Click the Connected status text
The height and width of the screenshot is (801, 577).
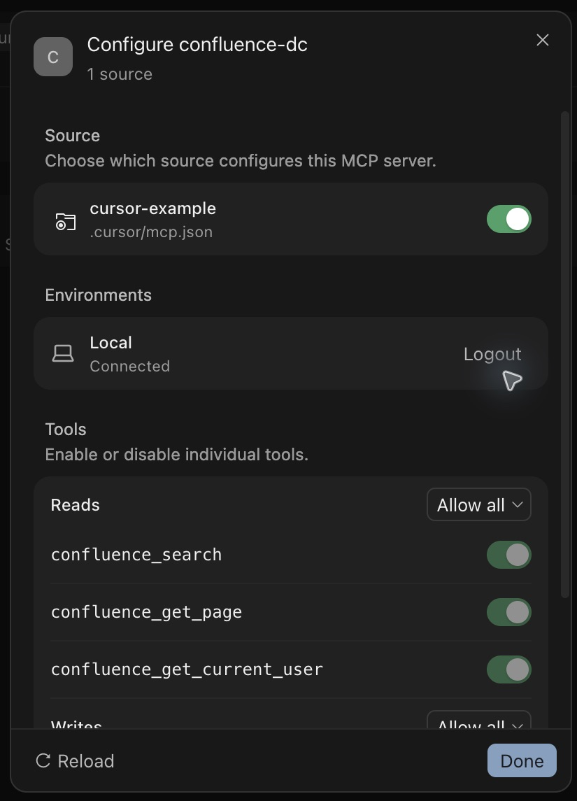129,367
